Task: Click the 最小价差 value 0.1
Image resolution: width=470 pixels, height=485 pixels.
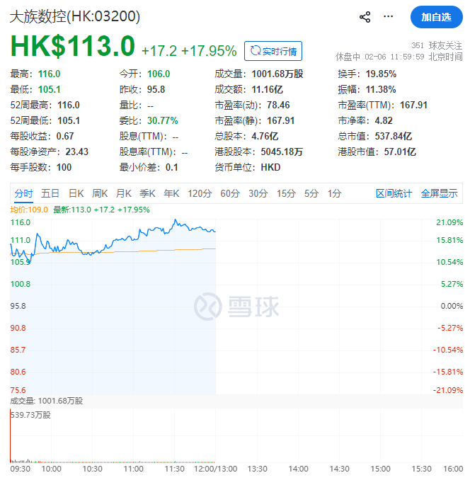Action: tap(171, 167)
